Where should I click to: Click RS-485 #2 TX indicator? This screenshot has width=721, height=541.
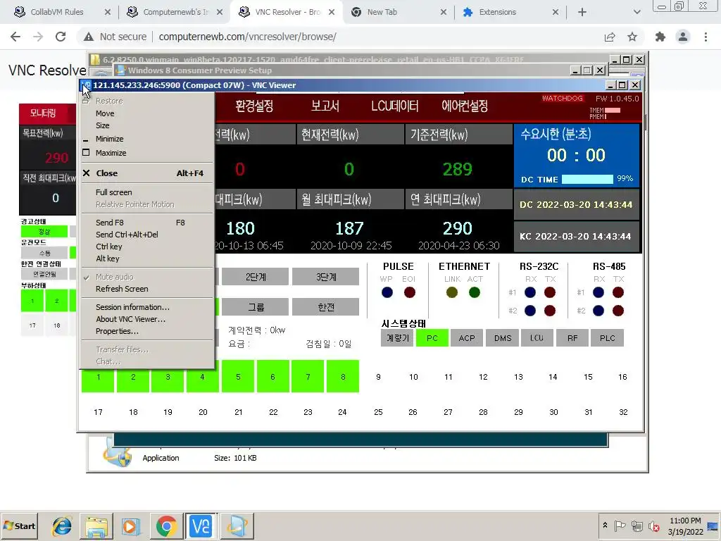click(618, 311)
